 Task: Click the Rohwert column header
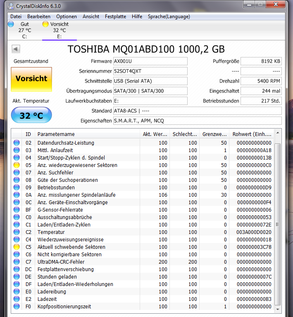[252, 134]
